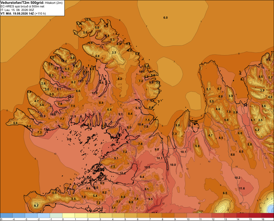Select the legend color between 5 and 6
The width and height of the screenshot is (274, 221).
[131, 215]
